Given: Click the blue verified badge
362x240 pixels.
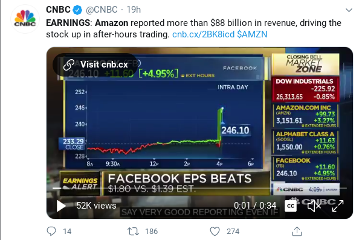Looking at the screenshot, I should (77, 10).
